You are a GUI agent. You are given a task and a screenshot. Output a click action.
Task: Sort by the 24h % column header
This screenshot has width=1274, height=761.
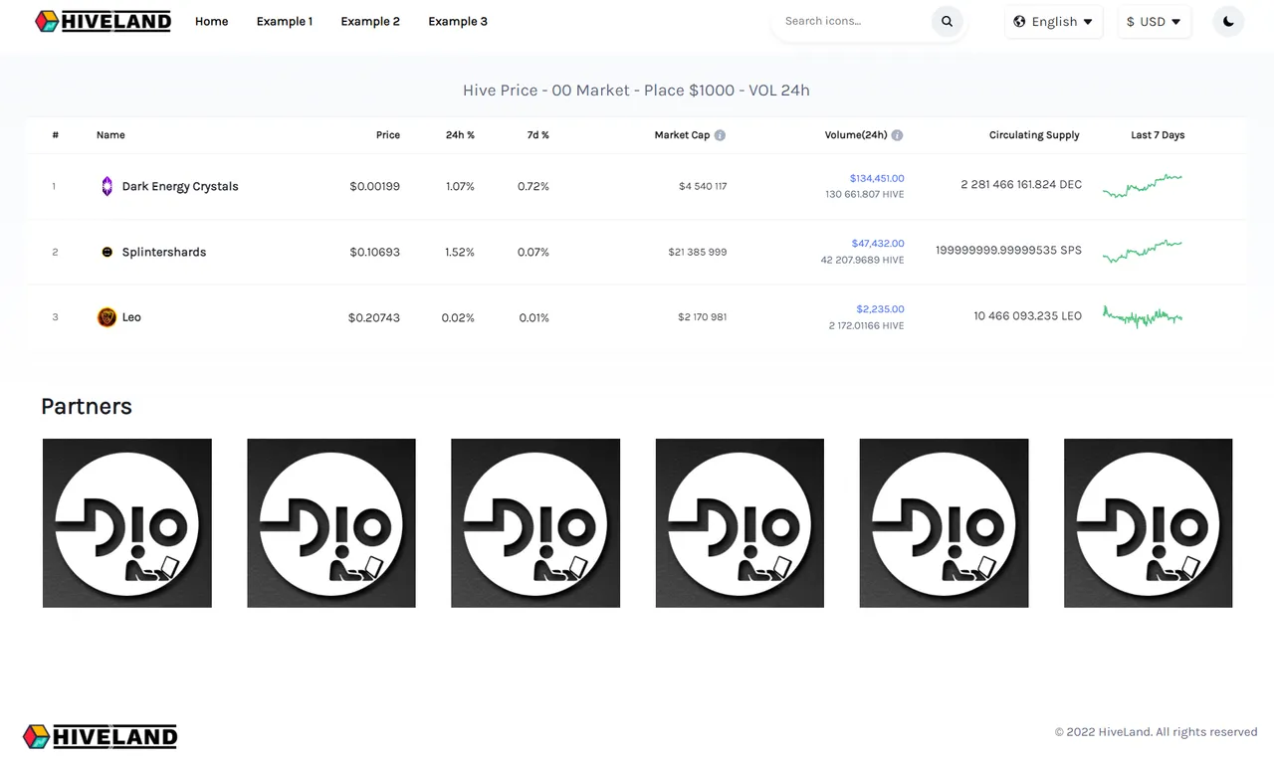[x=460, y=135]
